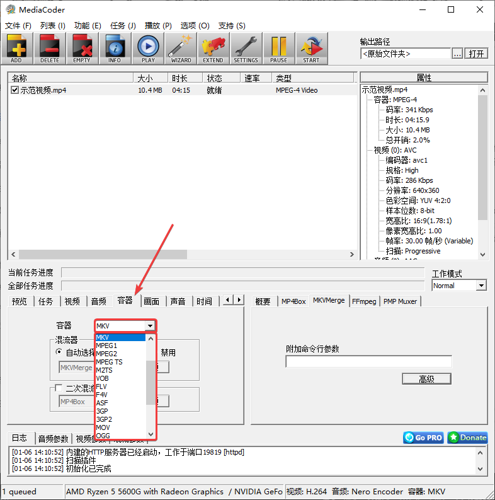The image size is (495, 500).
Task: Choose MOV from the container list
Action: point(103,427)
